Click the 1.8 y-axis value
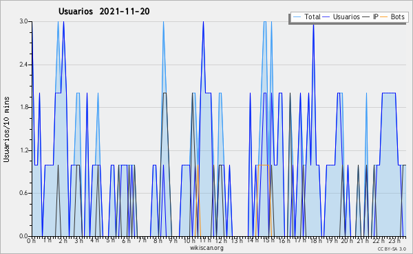The width and height of the screenshot is (413, 254). coord(23,107)
